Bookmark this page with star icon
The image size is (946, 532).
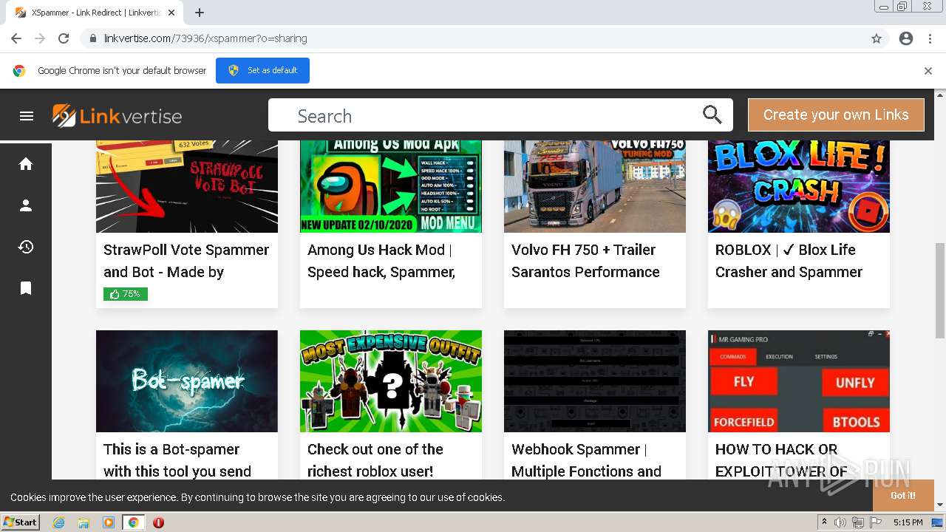(x=877, y=38)
